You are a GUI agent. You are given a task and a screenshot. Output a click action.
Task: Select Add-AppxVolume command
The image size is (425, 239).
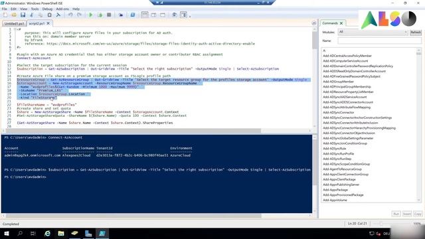point(335,200)
